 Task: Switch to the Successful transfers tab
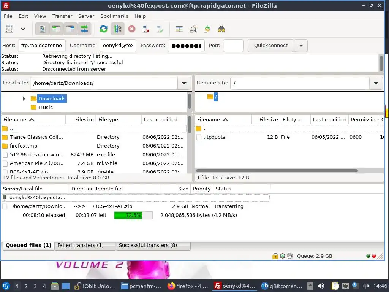pos(153,245)
